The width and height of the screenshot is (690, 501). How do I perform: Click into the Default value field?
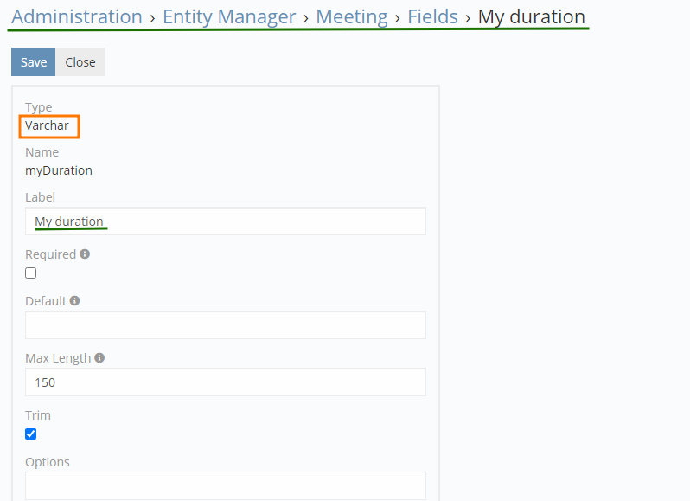(x=225, y=325)
